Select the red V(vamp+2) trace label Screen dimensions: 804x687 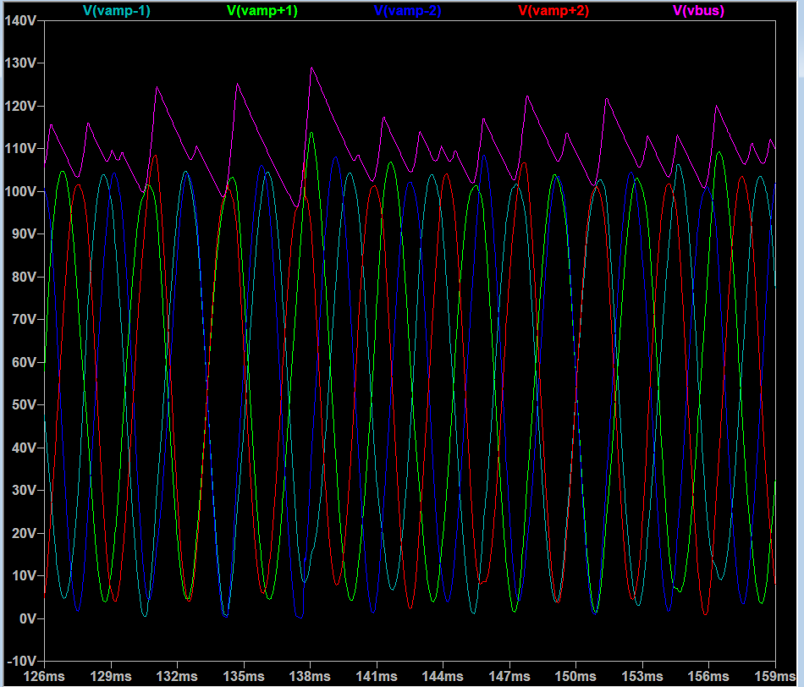tap(553, 10)
